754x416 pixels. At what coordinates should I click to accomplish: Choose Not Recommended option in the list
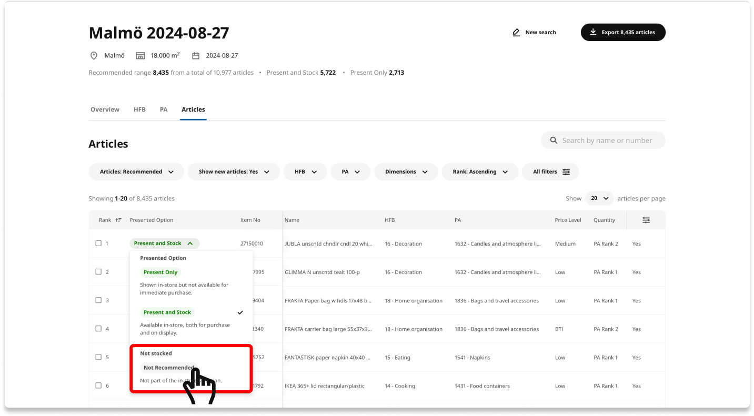[x=169, y=368]
